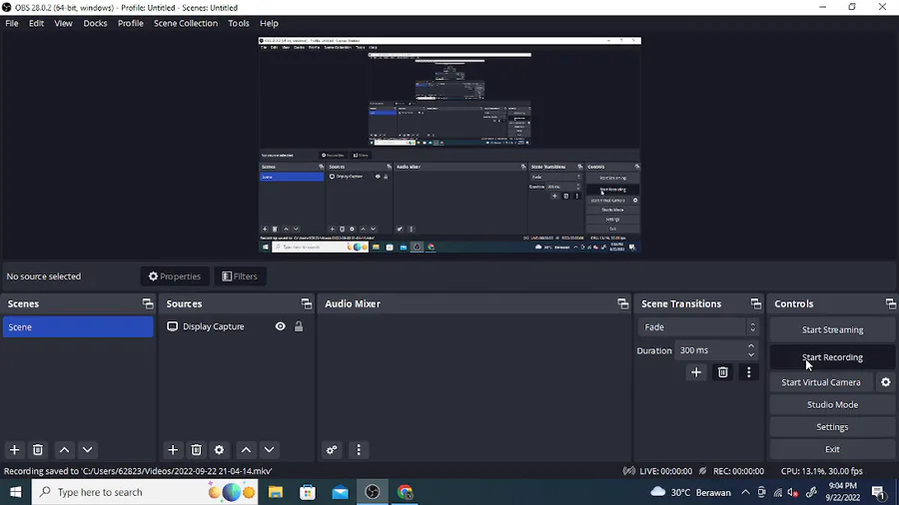Toggle Display Capture visibility eye

(280, 326)
